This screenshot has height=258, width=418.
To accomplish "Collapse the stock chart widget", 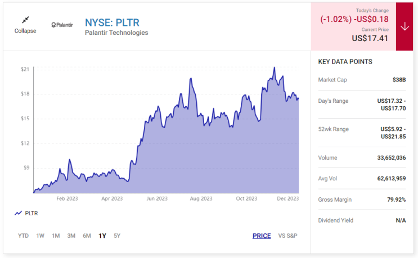I will point(25,25).
